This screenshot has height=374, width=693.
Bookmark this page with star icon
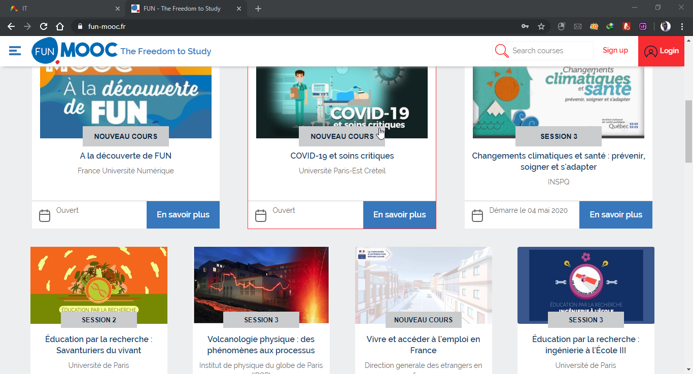coord(541,26)
